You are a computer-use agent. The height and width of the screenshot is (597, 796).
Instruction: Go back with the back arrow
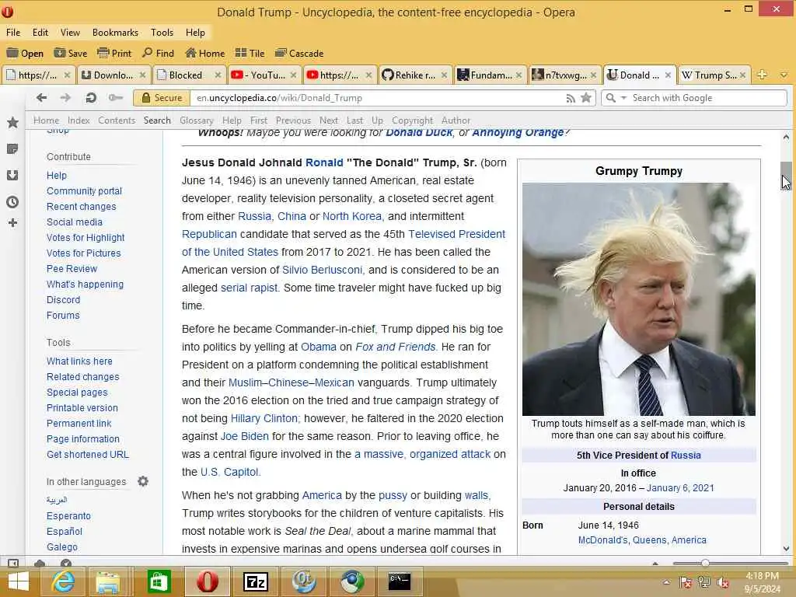[42, 97]
